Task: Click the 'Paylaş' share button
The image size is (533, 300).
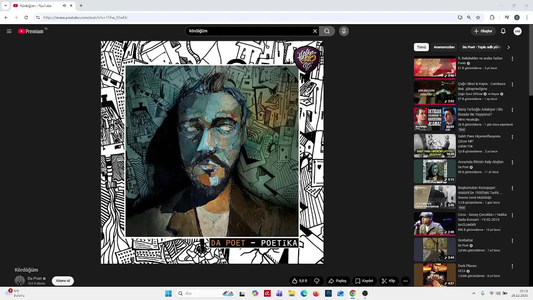Action: (337, 281)
